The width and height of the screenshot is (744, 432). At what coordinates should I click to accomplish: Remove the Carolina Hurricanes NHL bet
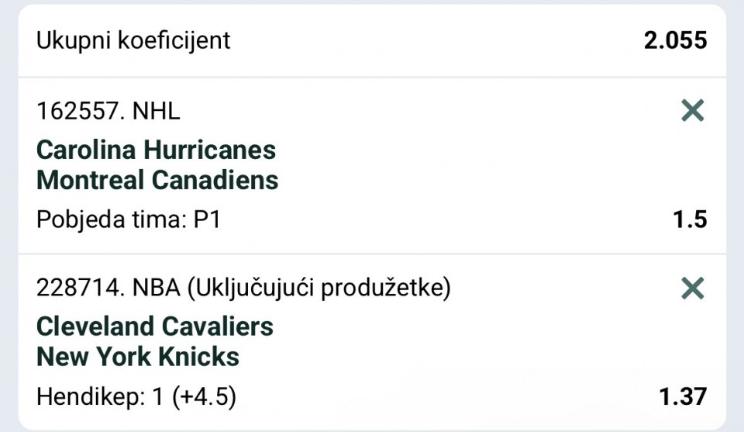[x=692, y=111]
